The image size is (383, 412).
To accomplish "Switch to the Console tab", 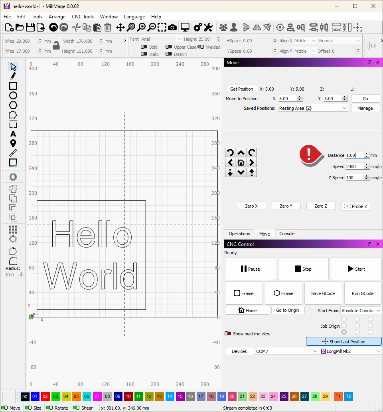I will (287, 234).
